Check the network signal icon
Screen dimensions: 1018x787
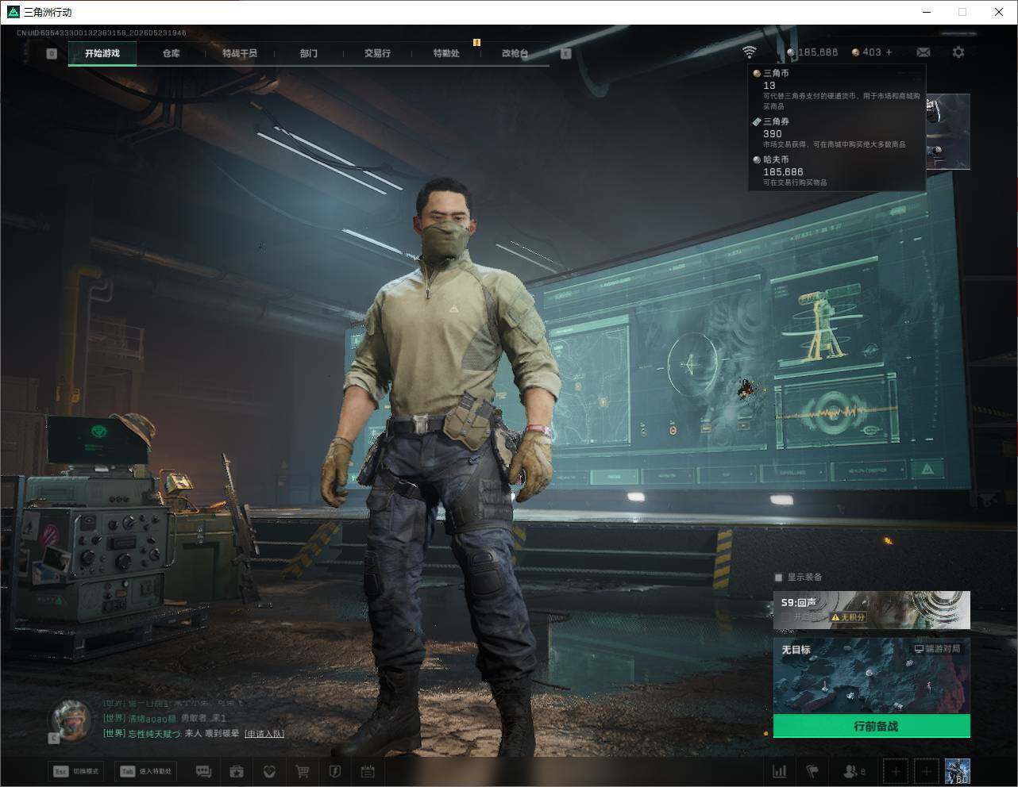tap(749, 52)
